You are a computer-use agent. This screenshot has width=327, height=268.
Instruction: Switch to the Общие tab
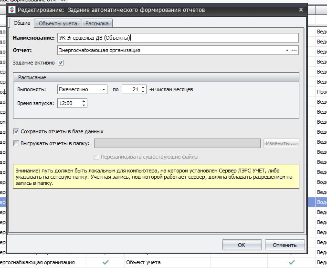pyautogui.click(x=21, y=23)
